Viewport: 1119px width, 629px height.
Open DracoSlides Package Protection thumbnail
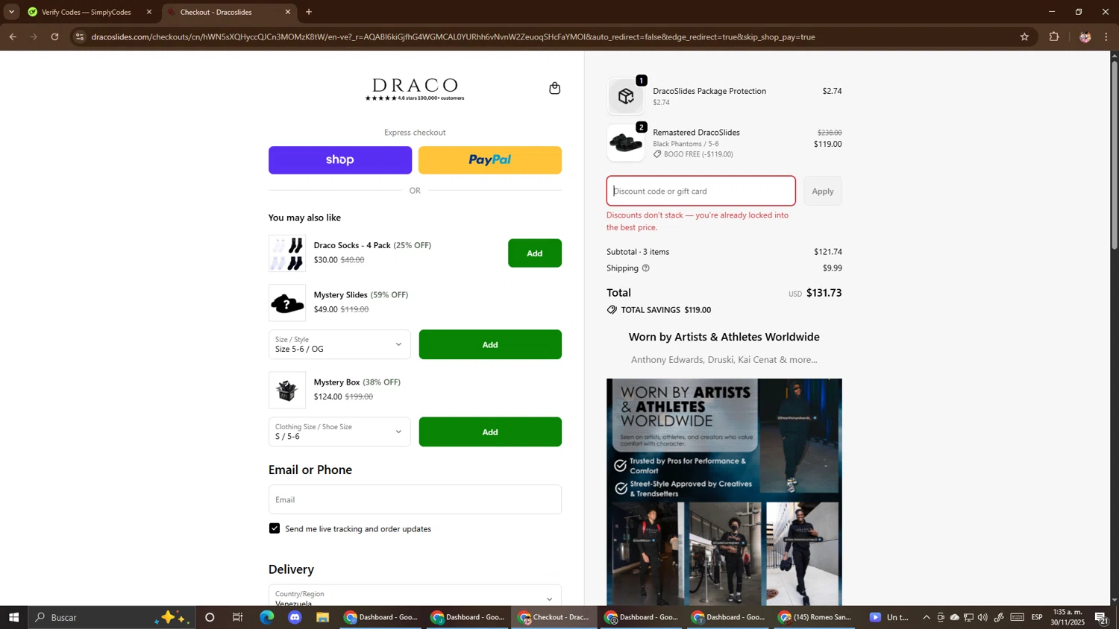626,96
